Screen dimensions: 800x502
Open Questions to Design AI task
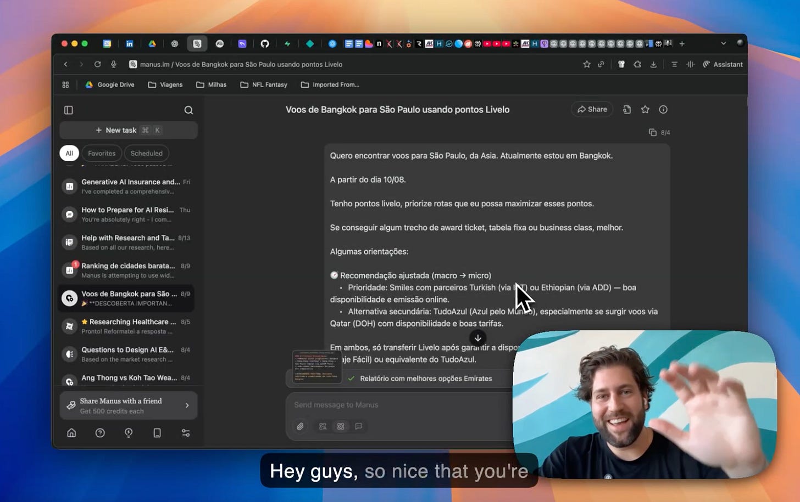[126, 354]
